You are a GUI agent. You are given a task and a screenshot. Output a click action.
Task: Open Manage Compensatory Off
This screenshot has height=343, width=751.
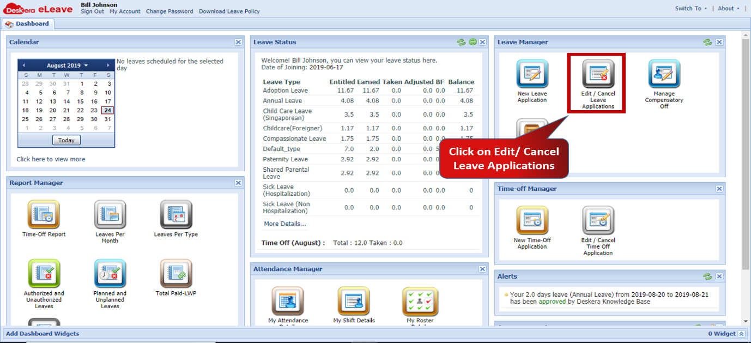[663, 74]
